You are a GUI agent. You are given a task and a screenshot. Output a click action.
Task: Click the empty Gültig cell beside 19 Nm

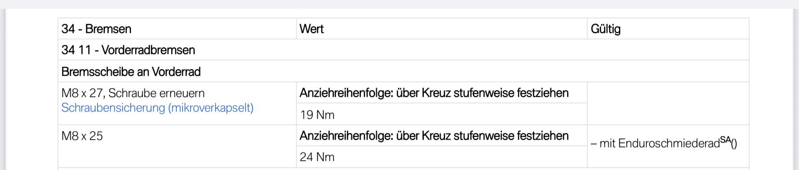click(668, 103)
